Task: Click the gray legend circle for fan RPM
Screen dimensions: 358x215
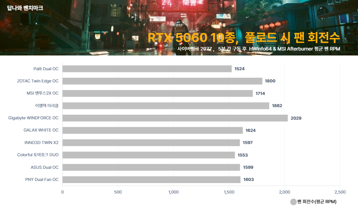Action: click(293, 202)
